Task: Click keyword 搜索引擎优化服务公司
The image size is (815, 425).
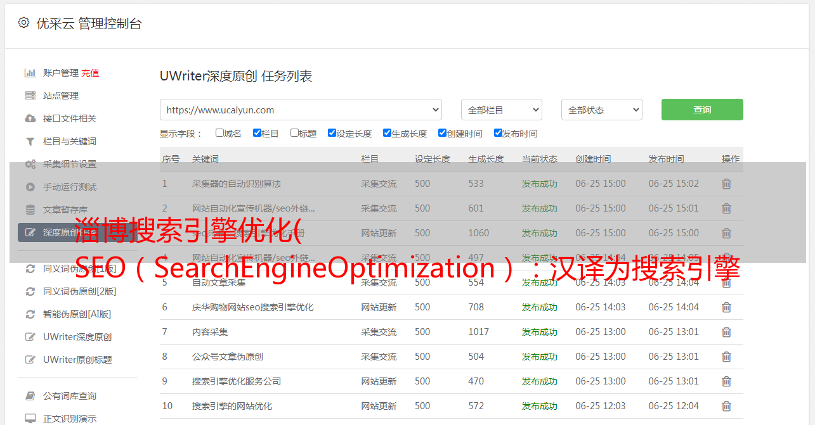Action: [237, 381]
